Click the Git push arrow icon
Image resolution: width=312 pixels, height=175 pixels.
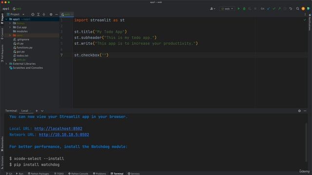(x=279, y=9)
